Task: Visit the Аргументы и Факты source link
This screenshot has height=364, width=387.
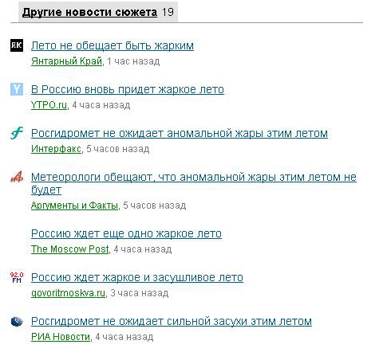Action: point(74,205)
